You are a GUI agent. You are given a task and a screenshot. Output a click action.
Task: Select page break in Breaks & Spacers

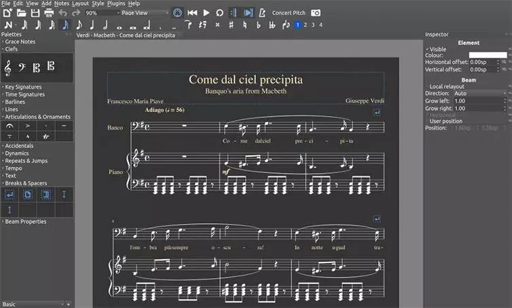tap(28, 195)
